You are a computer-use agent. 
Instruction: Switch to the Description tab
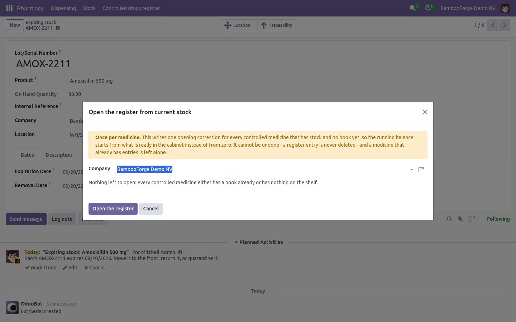pyautogui.click(x=59, y=155)
